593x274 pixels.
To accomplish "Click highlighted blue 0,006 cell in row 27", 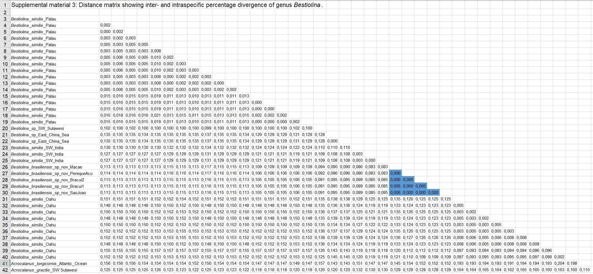I will point(395,173).
